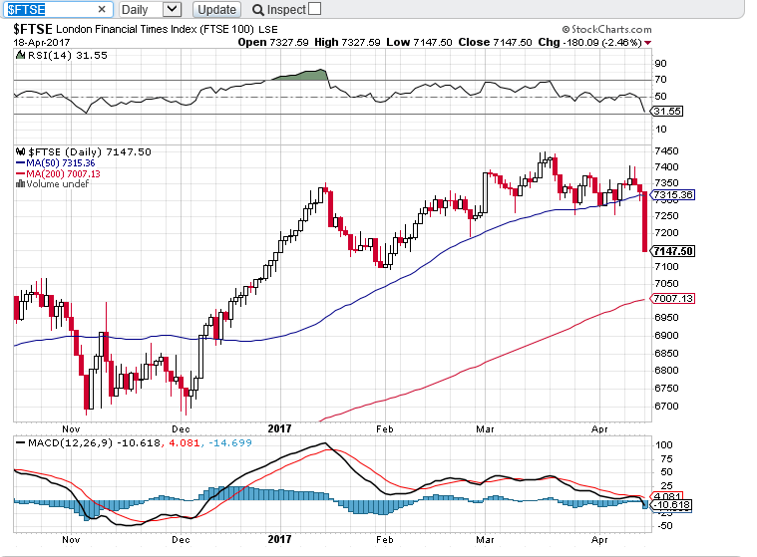The height and width of the screenshot is (557, 757).
Task: Click the MA(200) 7007.13 legend entry
Action: (59, 173)
